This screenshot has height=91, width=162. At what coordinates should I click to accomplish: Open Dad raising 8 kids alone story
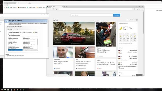[106, 64]
